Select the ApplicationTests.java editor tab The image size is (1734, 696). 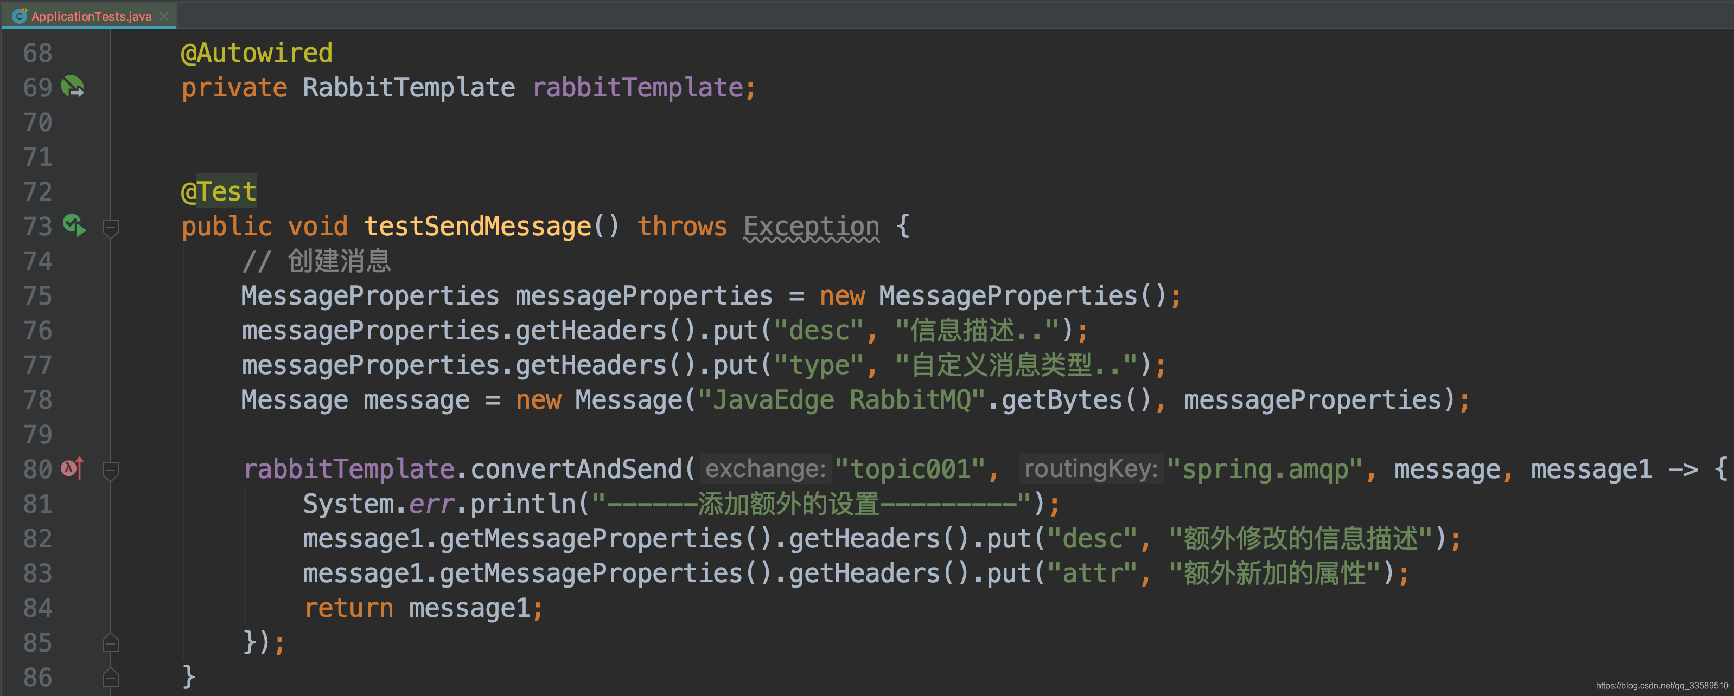click(91, 16)
